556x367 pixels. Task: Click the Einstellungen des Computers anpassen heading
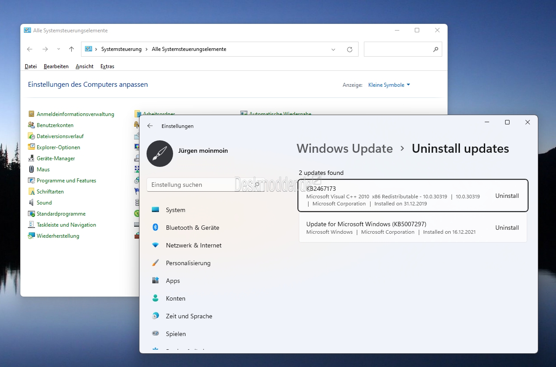pyautogui.click(x=88, y=84)
